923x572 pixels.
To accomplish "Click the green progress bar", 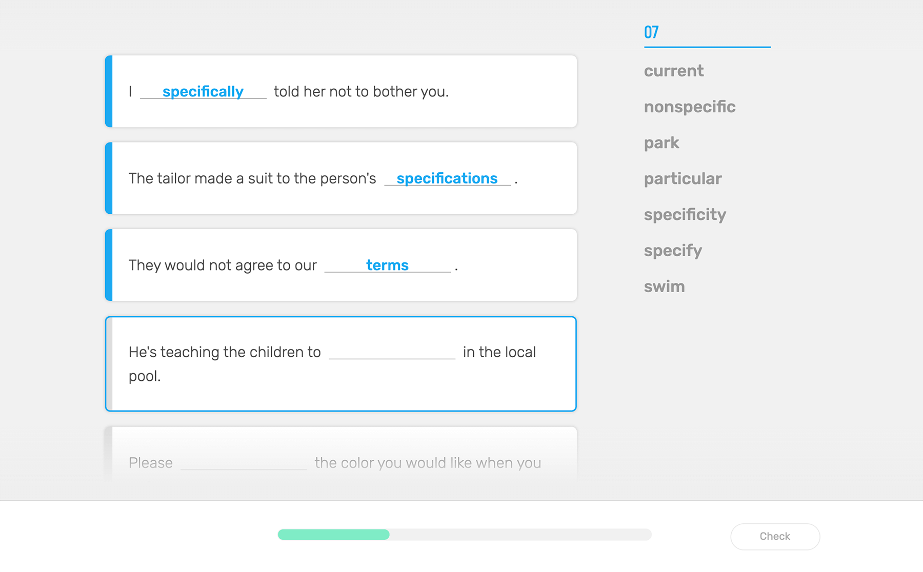I will pos(333,535).
